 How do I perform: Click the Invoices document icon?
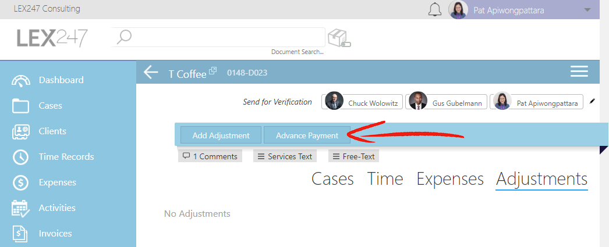tap(20, 234)
